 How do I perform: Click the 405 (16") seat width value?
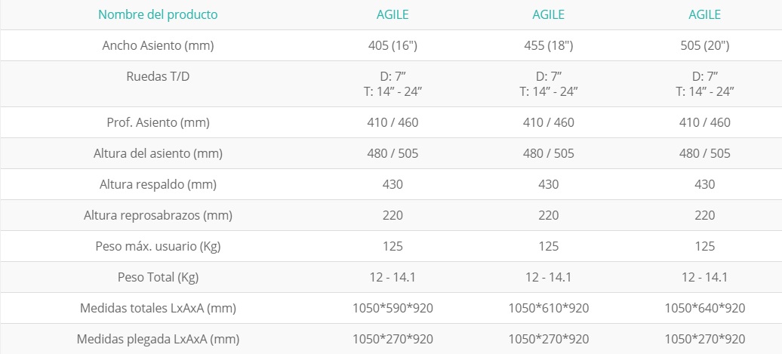[393, 45]
